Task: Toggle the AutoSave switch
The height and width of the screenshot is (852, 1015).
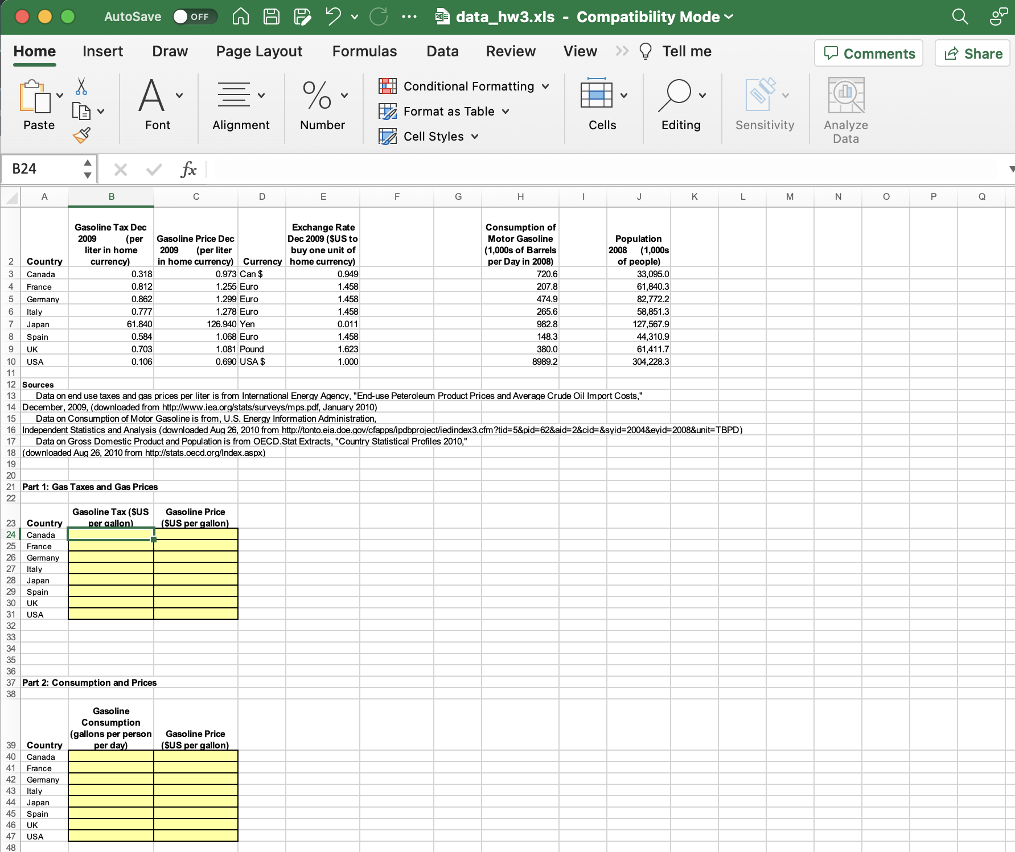Action: [194, 17]
